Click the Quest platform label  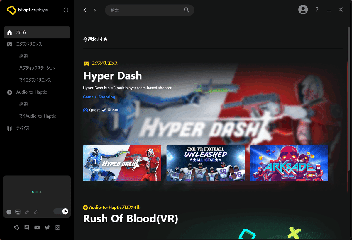pos(94,110)
